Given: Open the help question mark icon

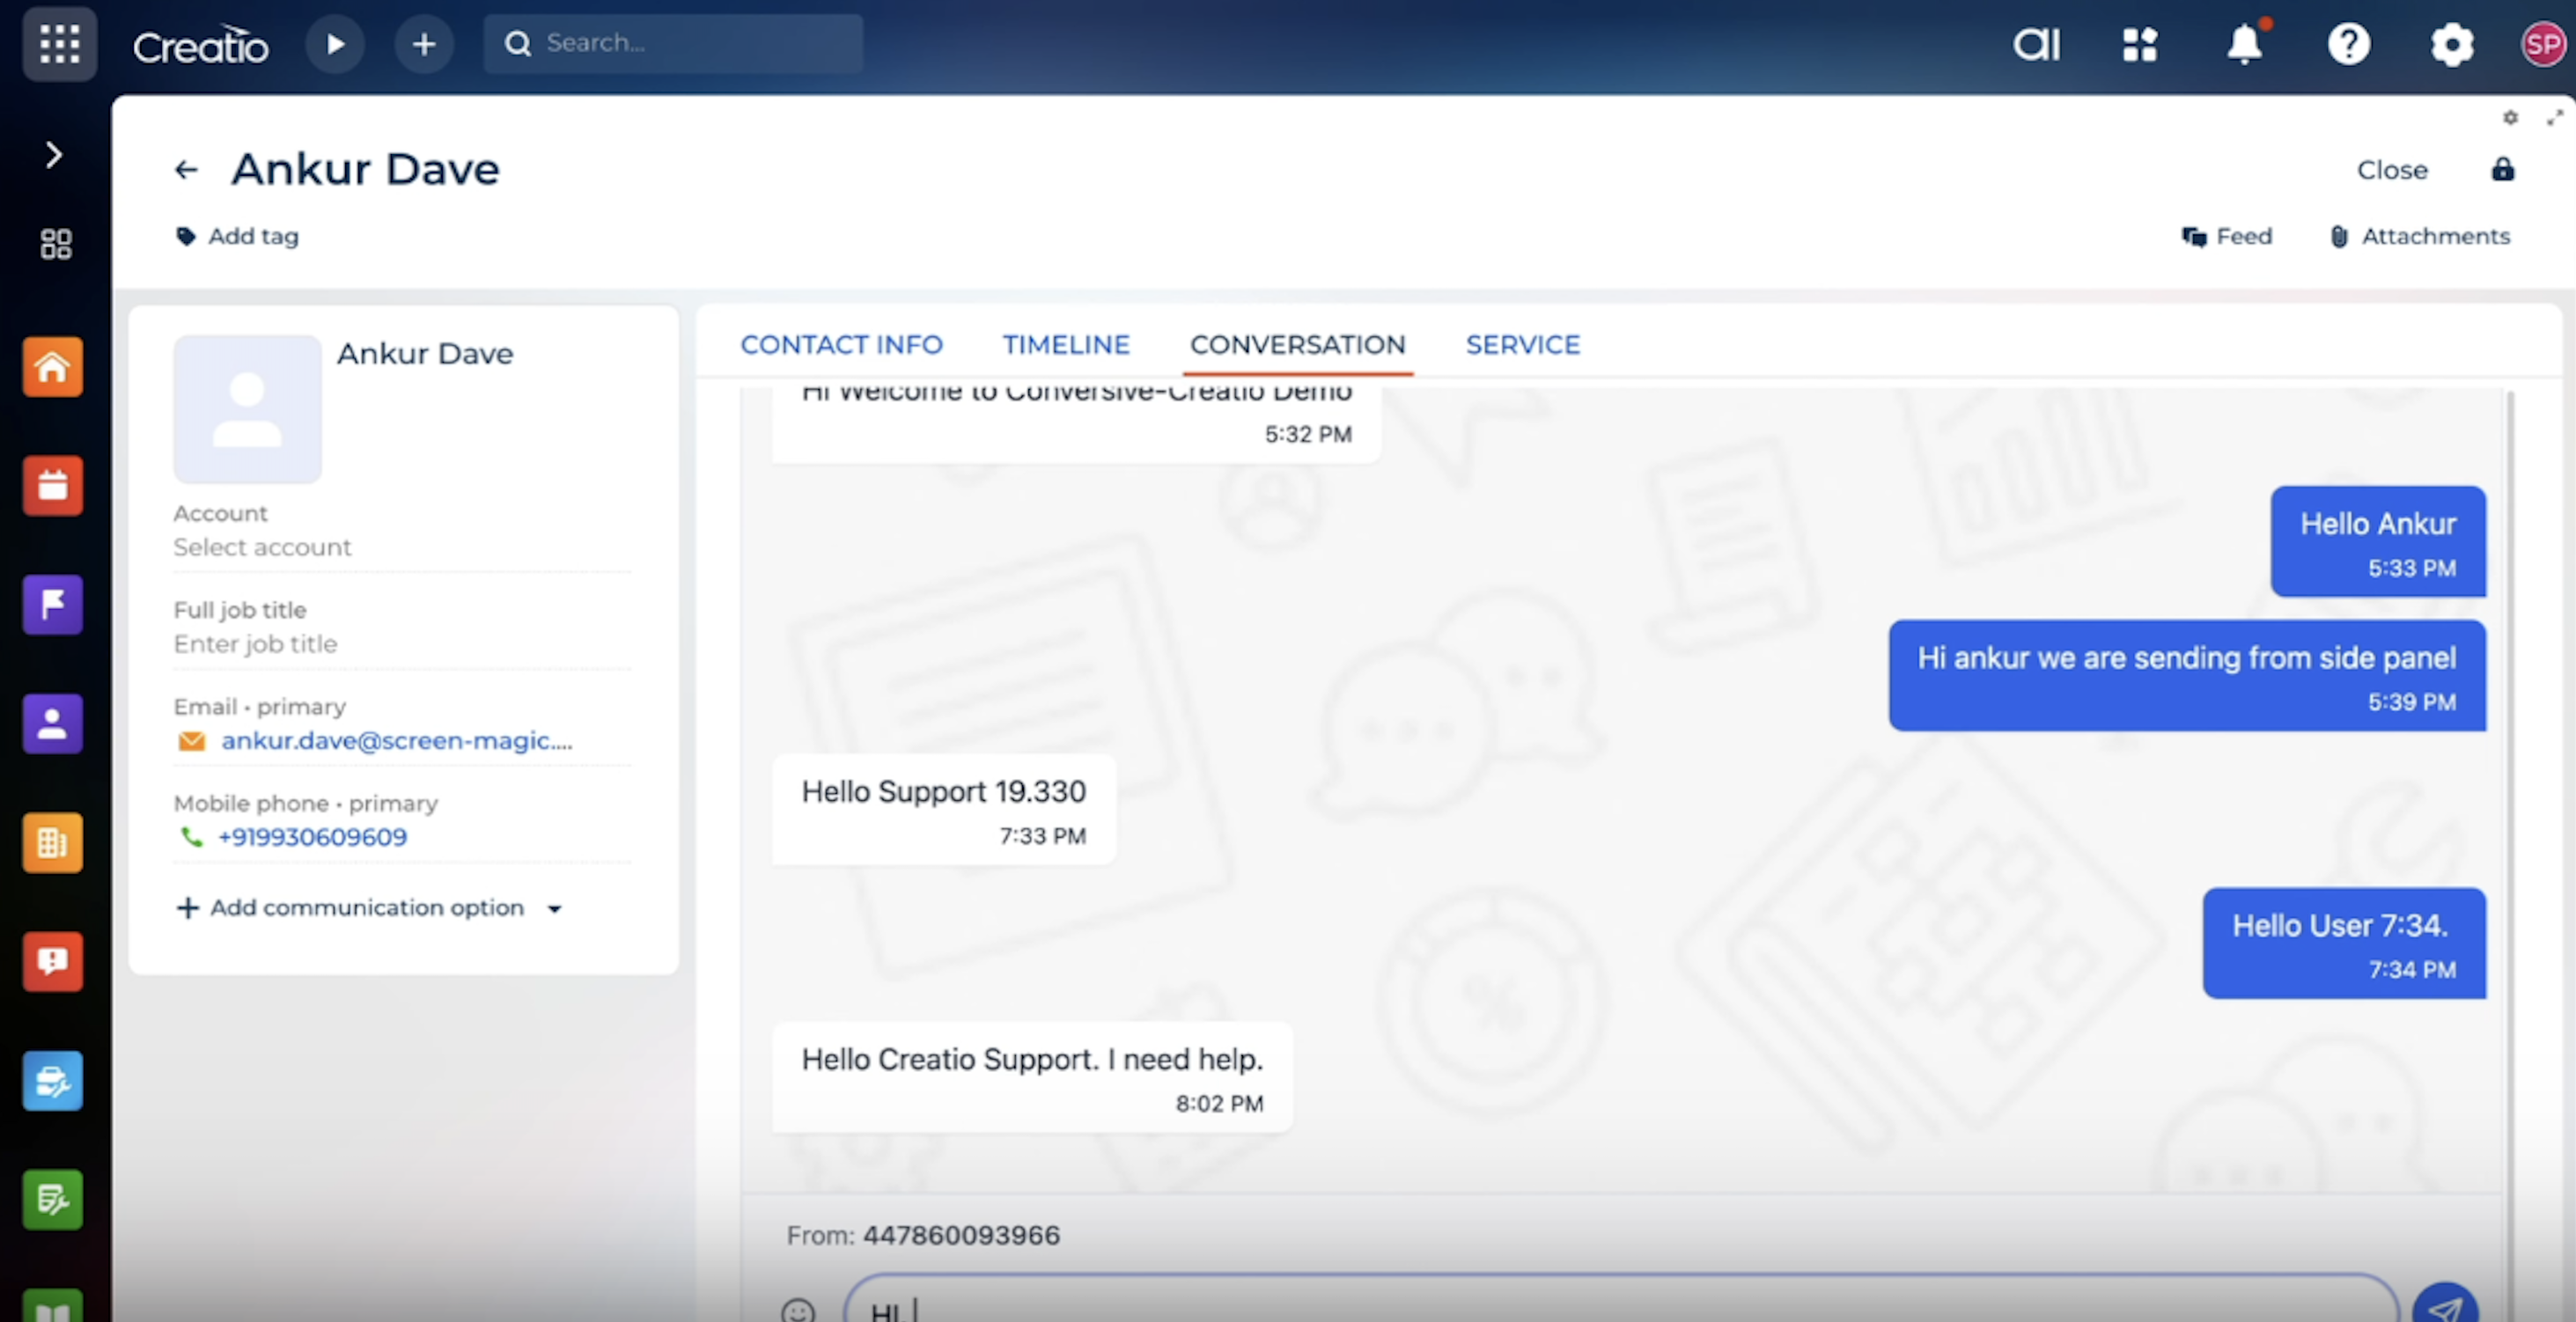Looking at the screenshot, I should click(2349, 44).
